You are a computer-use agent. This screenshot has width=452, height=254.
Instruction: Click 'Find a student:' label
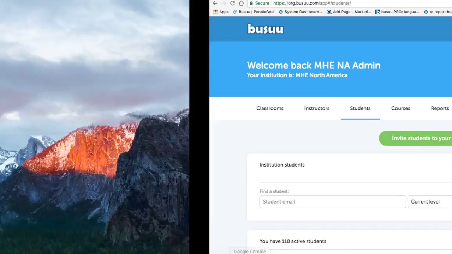click(274, 191)
